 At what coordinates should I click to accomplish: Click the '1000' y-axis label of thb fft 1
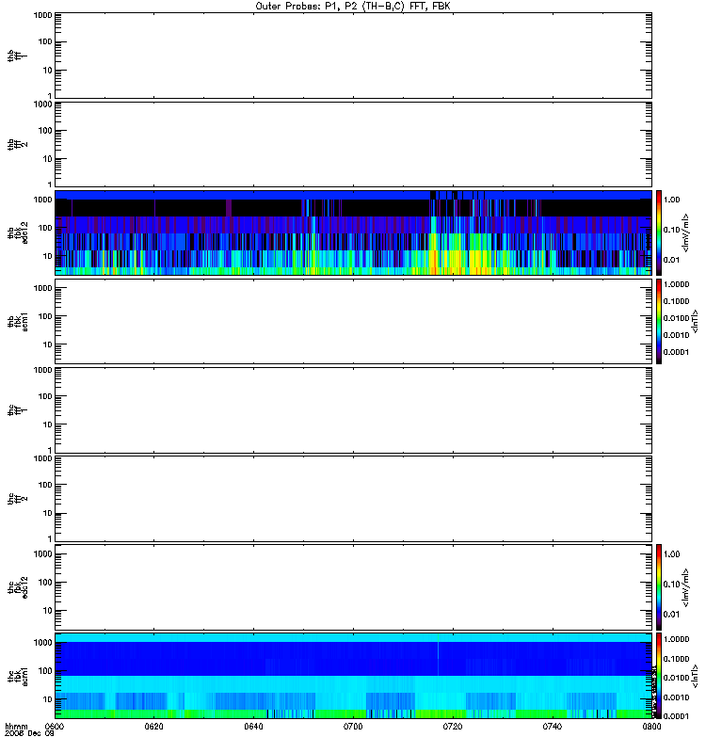pos(42,15)
